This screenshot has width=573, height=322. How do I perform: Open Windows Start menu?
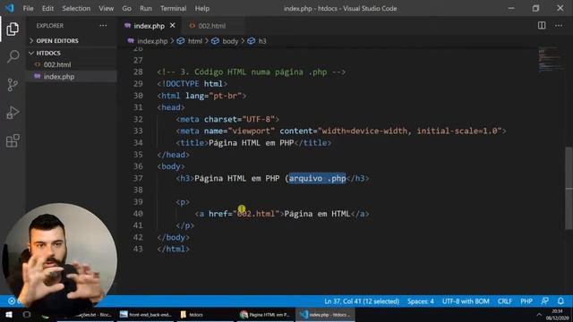coord(8,314)
